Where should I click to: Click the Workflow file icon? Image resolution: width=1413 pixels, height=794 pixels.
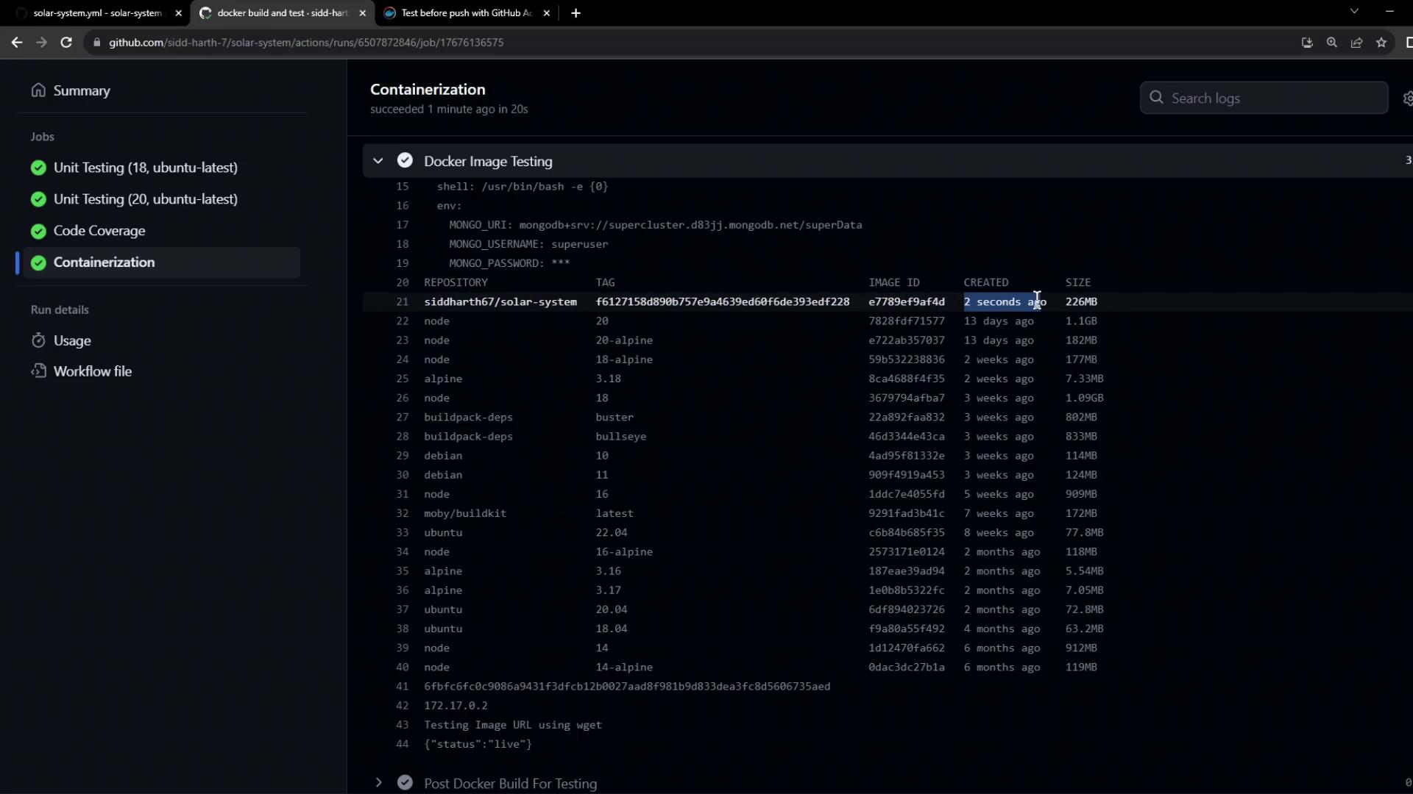tap(38, 371)
